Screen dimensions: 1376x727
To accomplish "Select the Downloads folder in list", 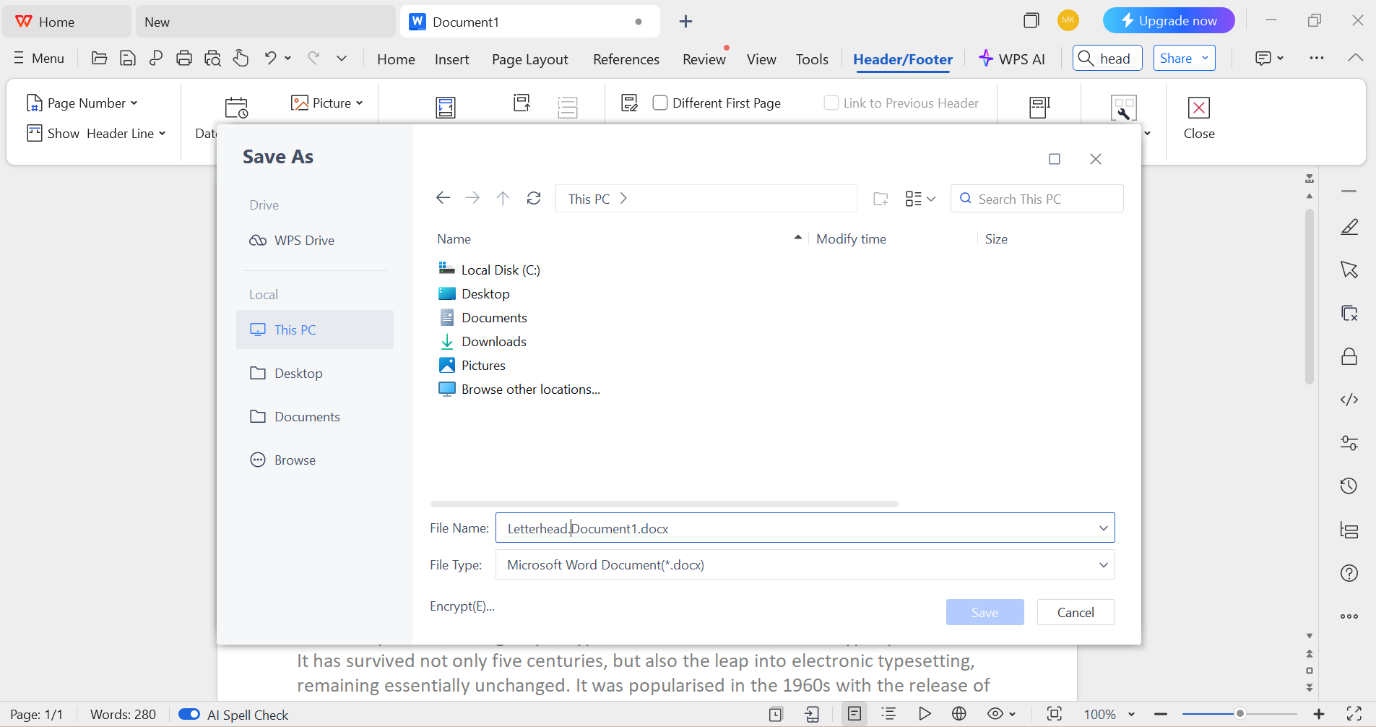I will (x=493, y=342).
